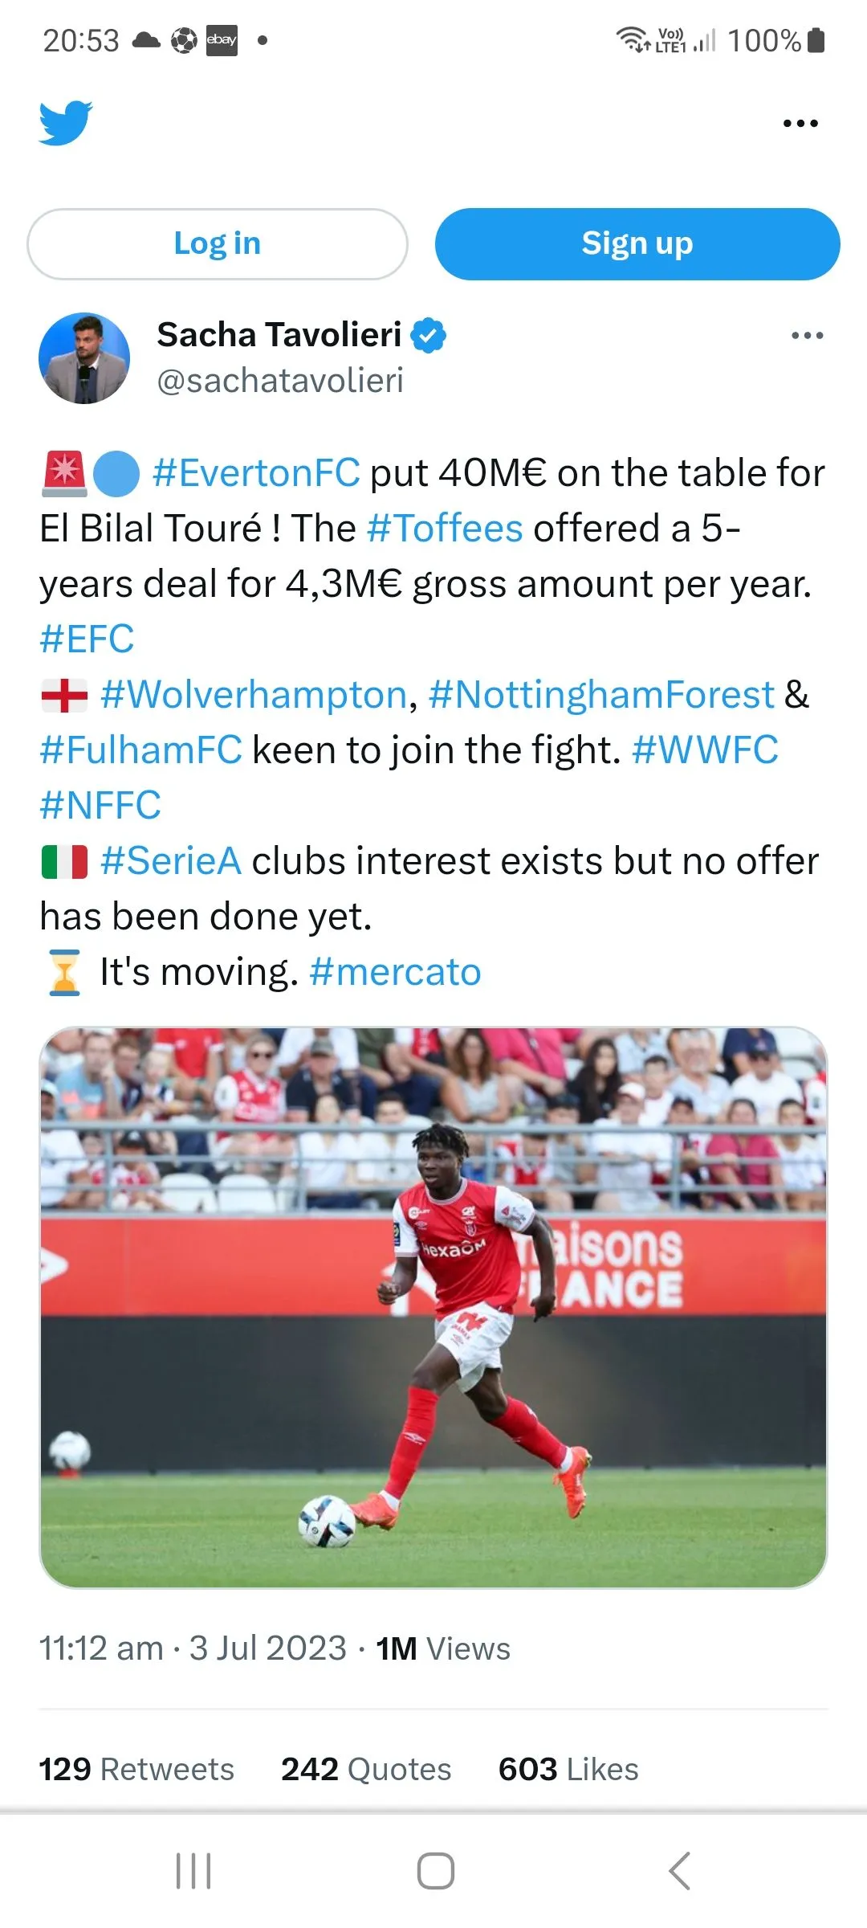Open Sacha Tavolieri's profile picture

point(84,358)
